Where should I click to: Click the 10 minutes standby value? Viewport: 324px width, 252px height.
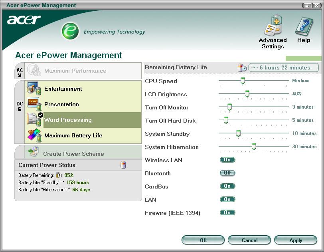click(304, 133)
